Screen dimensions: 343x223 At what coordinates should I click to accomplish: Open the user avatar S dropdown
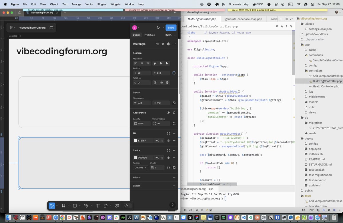tap(136, 28)
